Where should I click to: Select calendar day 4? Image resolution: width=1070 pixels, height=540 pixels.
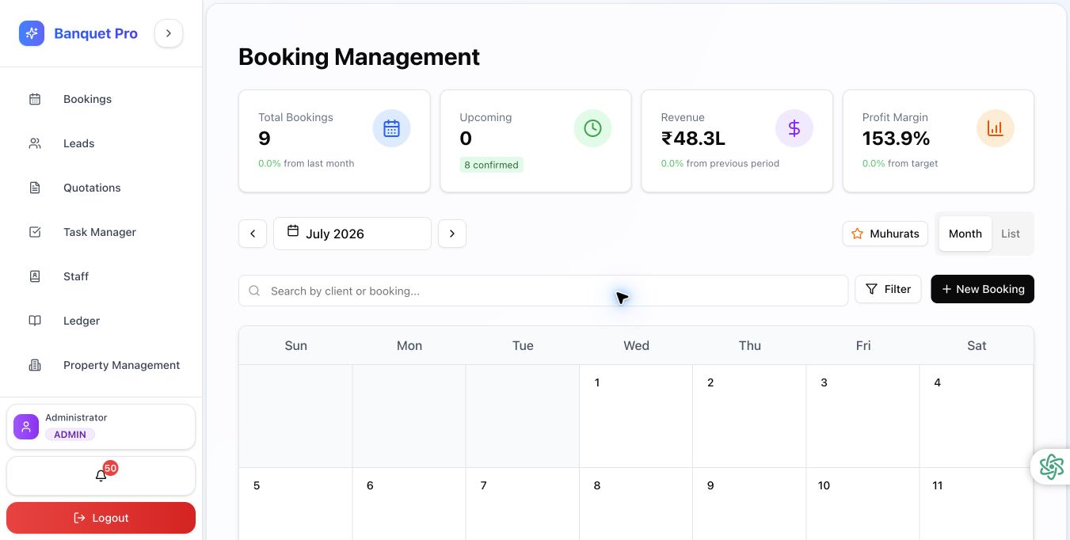(977, 416)
